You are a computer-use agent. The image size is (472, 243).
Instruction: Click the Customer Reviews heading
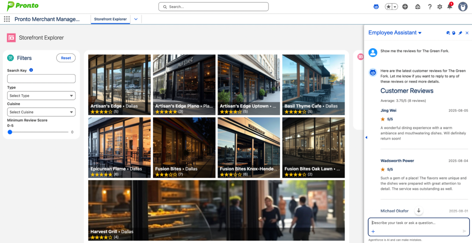(x=407, y=91)
